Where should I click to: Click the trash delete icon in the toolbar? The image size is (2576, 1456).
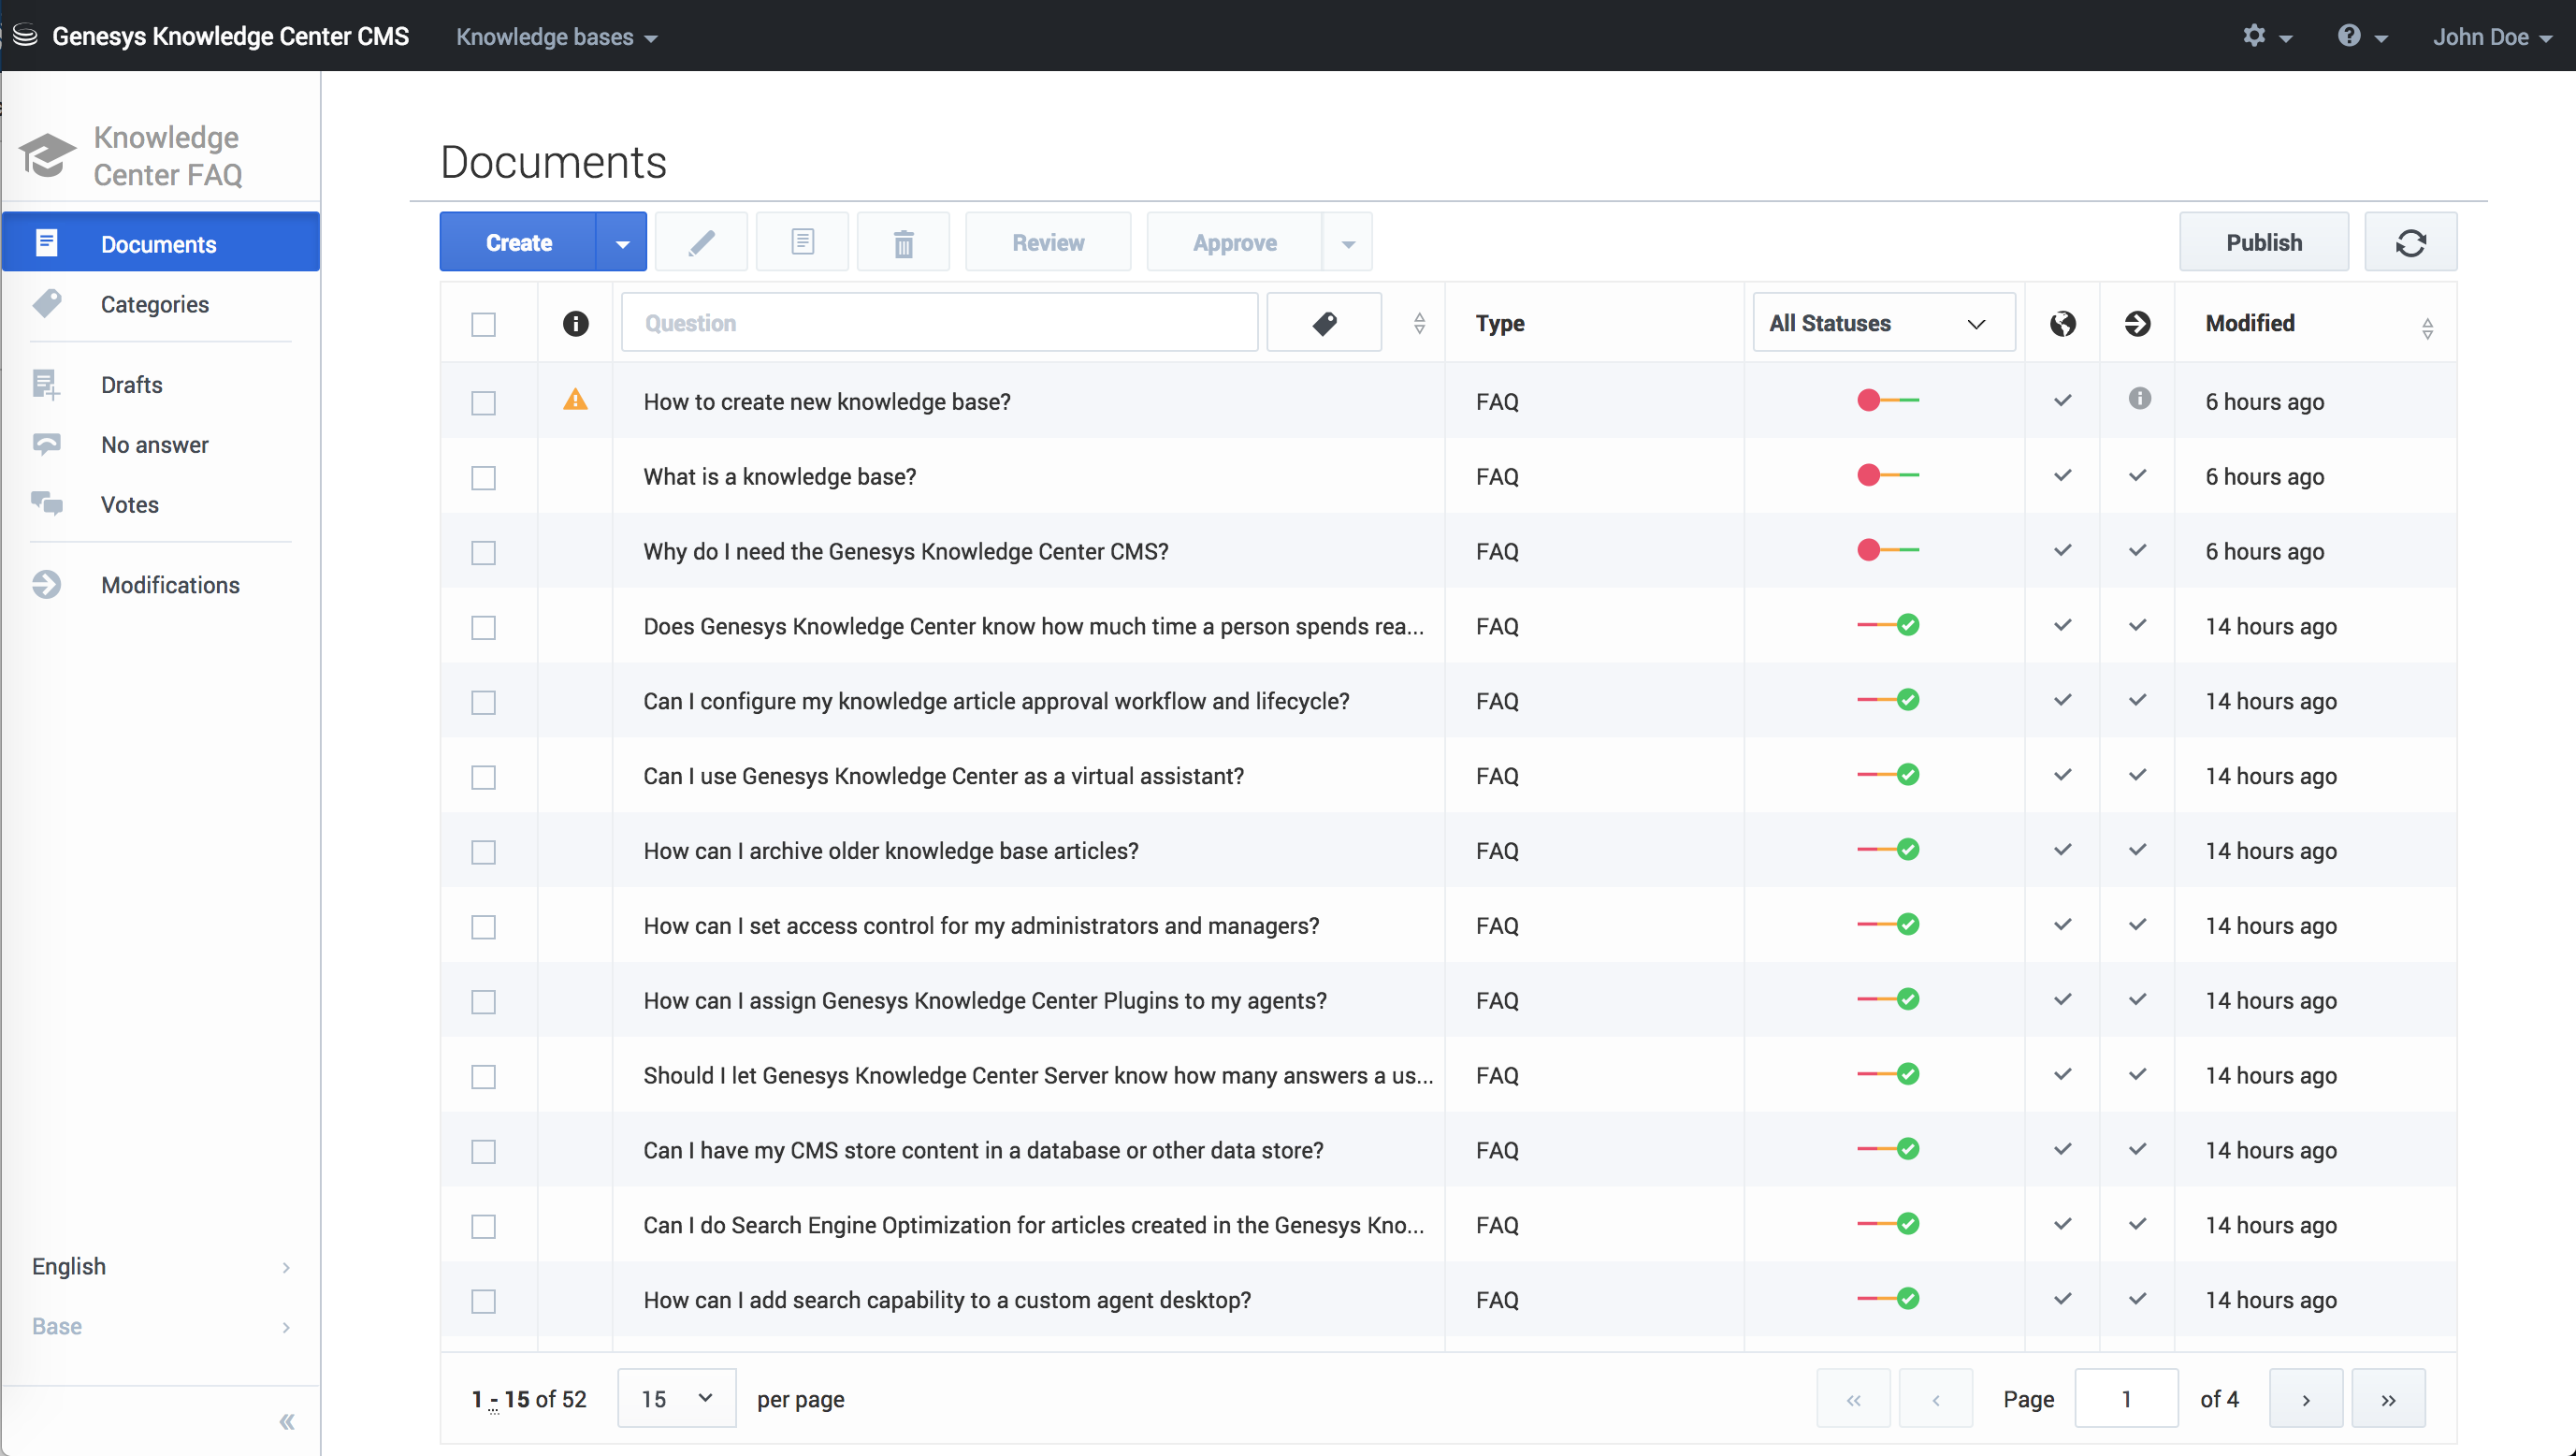902,242
